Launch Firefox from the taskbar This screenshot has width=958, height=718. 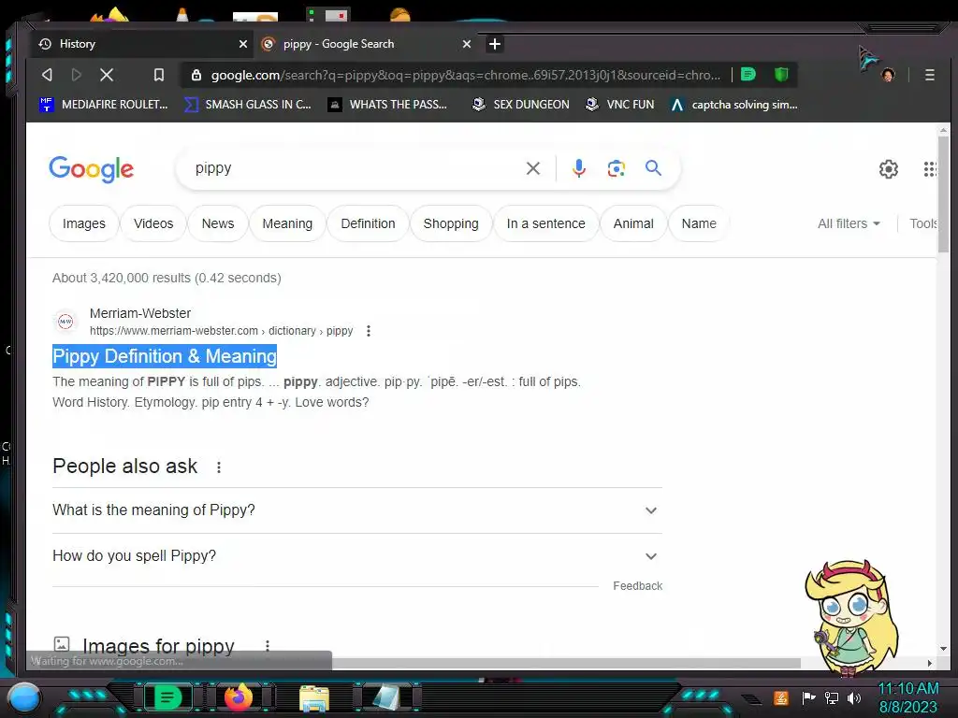pyautogui.click(x=239, y=697)
